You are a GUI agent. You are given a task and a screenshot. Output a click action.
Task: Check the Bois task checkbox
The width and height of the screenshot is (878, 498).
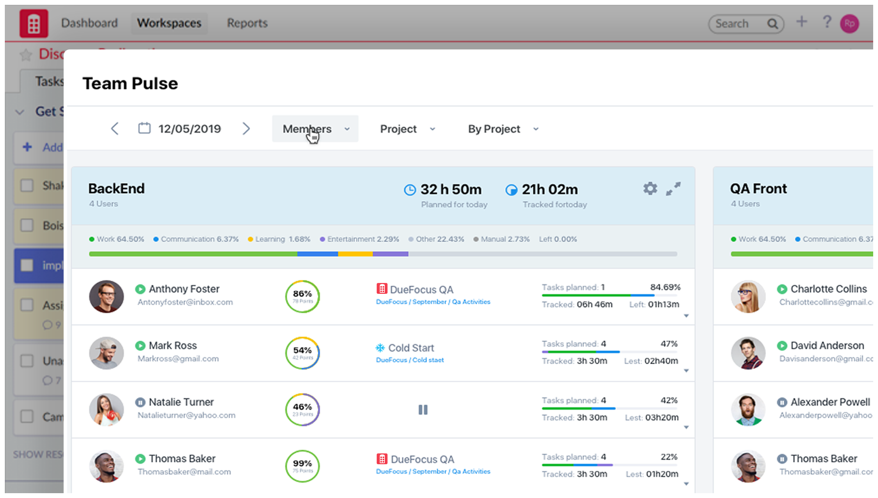coord(27,225)
